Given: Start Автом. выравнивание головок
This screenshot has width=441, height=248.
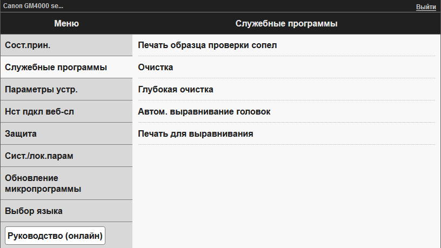Looking at the screenshot, I should tap(204, 111).
